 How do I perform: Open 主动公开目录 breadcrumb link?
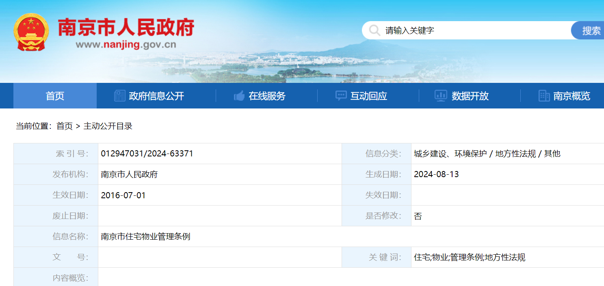pos(108,126)
